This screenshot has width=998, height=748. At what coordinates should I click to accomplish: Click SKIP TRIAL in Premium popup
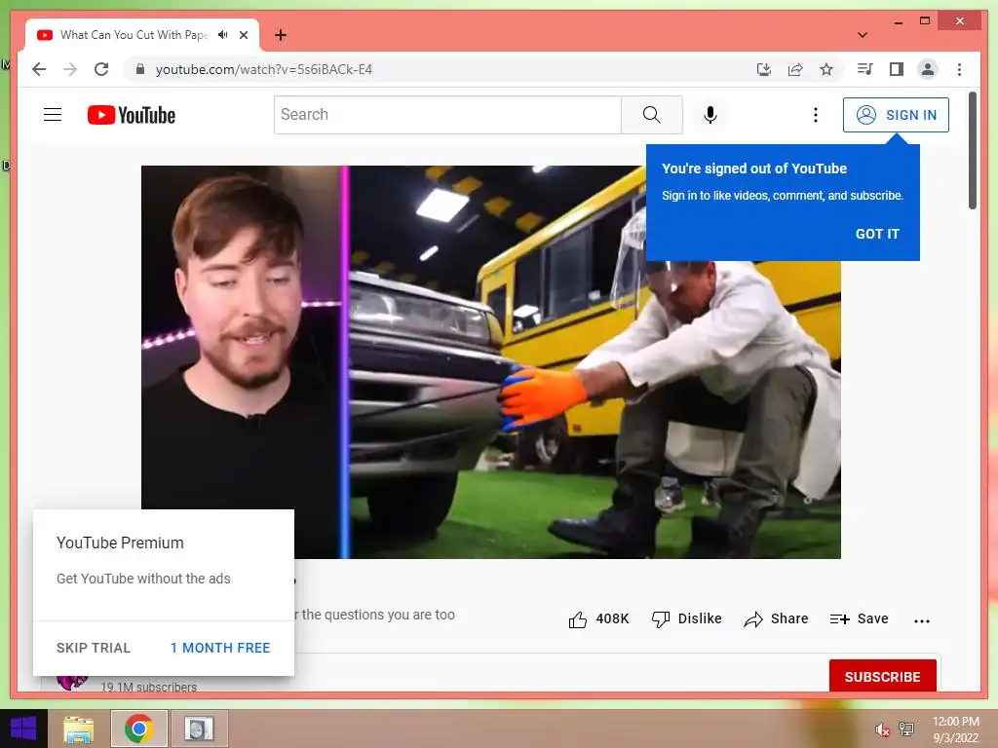coord(93,648)
